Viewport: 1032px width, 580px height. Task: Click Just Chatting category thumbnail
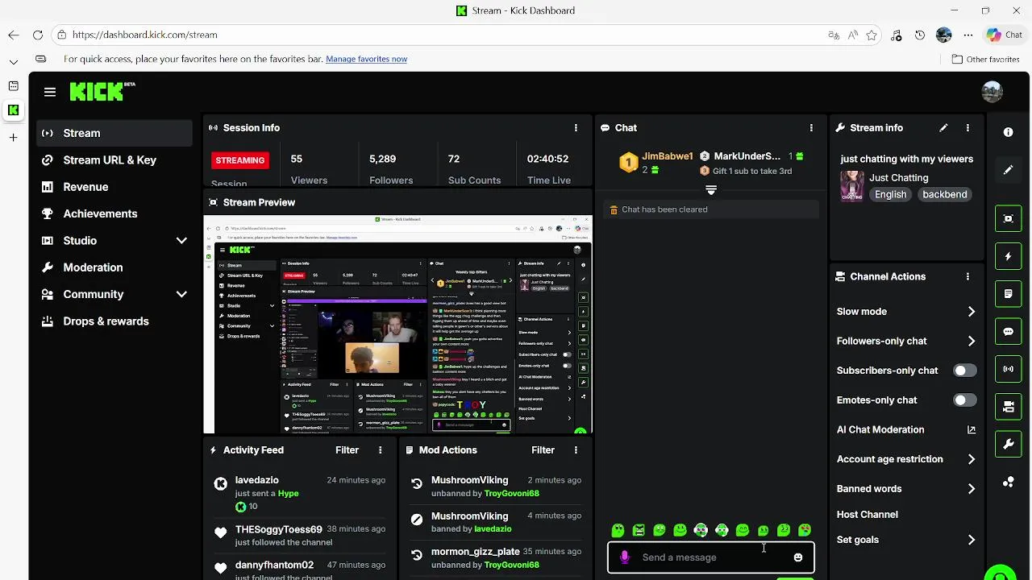(x=851, y=186)
